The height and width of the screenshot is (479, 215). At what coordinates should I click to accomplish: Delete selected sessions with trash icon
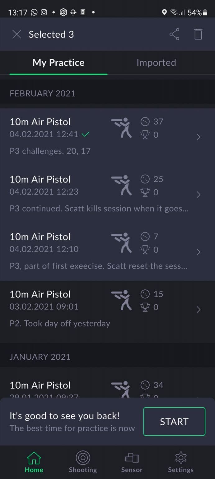tap(198, 34)
